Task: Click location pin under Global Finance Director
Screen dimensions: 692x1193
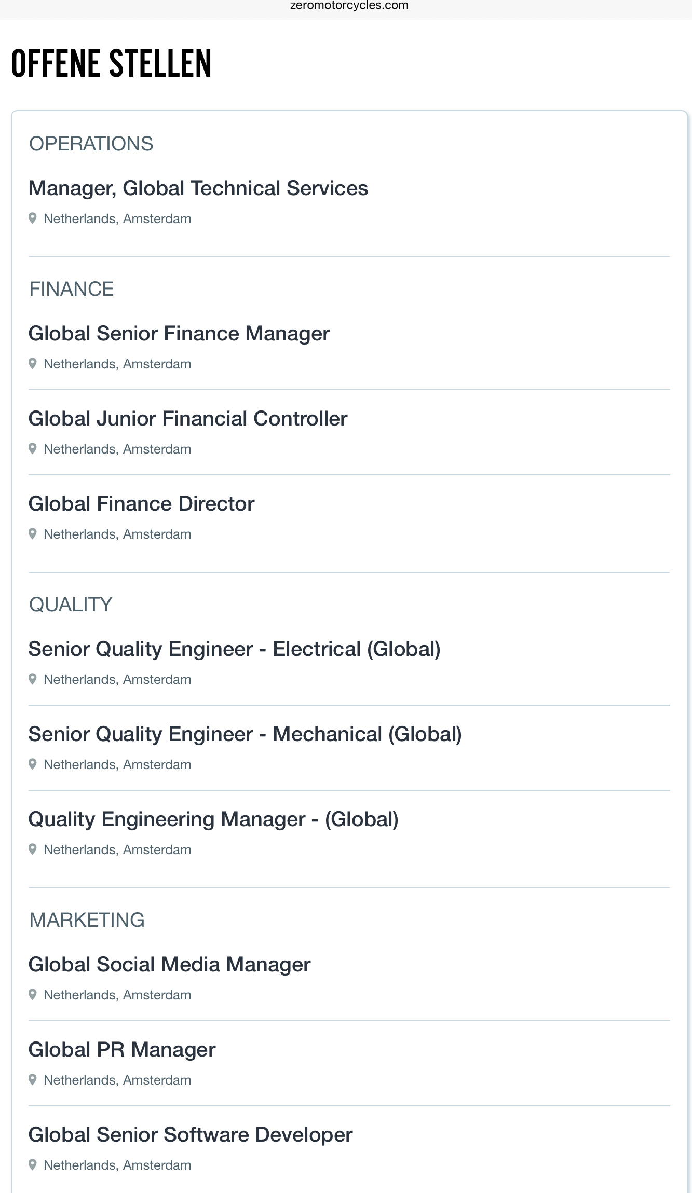Action: click(x=33, y=534)
